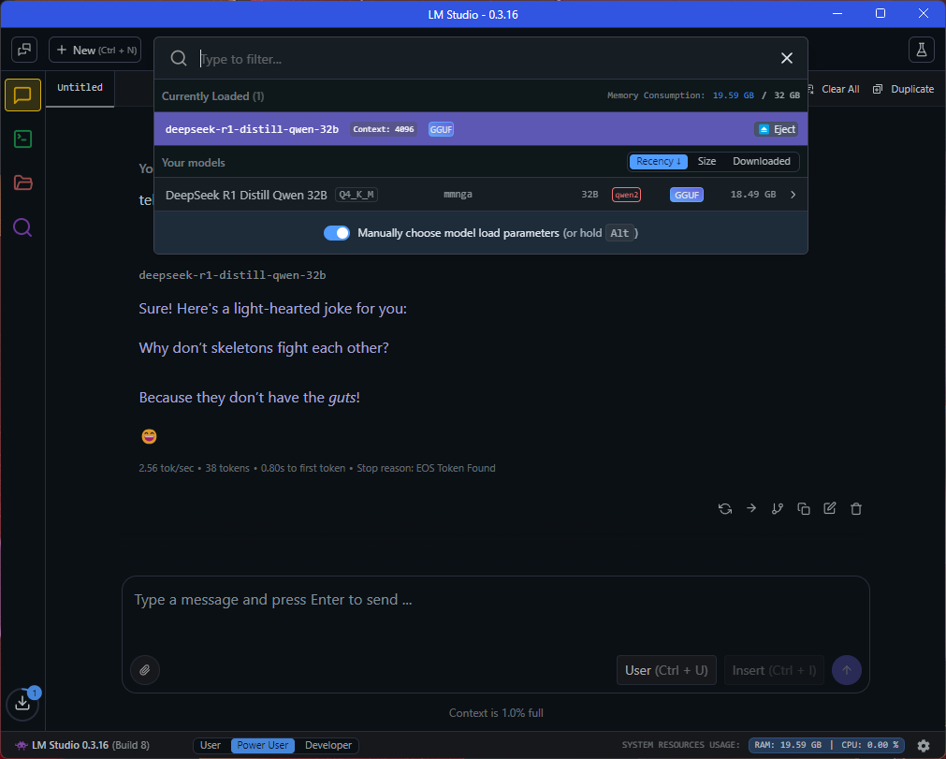946x759 pixels.
Task: Click the magnifier icon in filter bar
Action: tap(179, 59)
